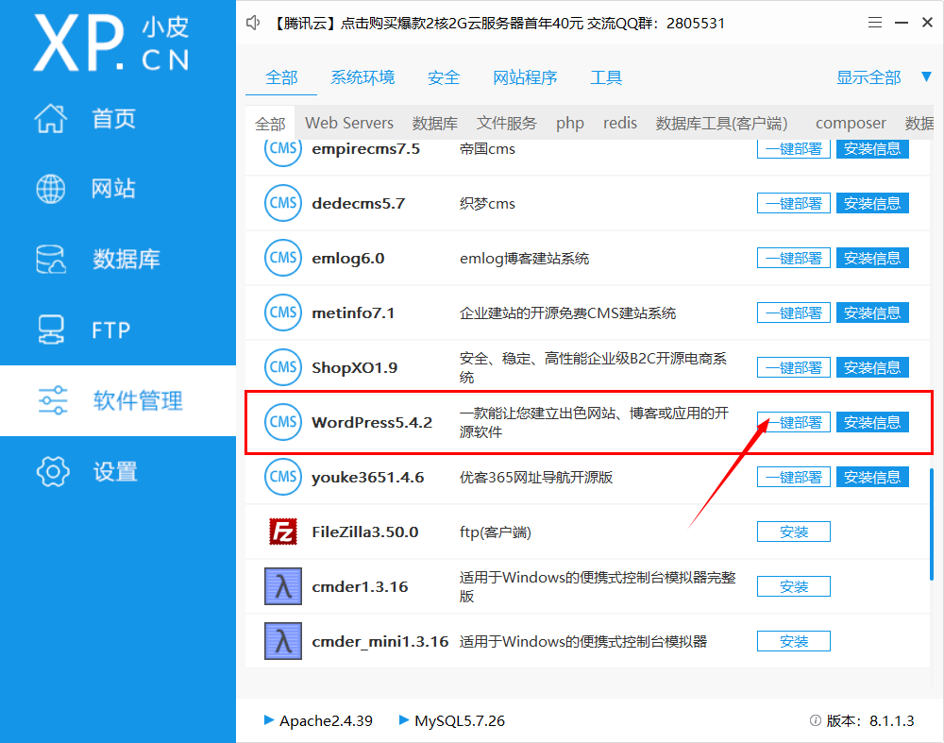Viewport: 944px width, 743px height.
Task: Select the redis sub-tab
Action: point(620,123)
